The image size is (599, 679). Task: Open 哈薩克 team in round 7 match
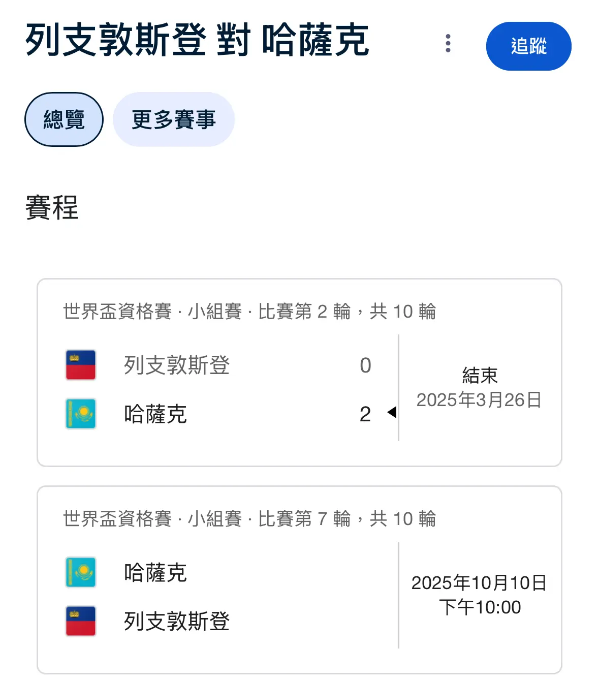(155, 573)
